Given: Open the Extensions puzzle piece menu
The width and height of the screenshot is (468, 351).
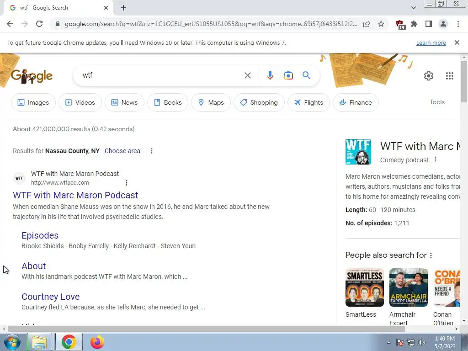Looking at the screenshot, I should [414, 24].
